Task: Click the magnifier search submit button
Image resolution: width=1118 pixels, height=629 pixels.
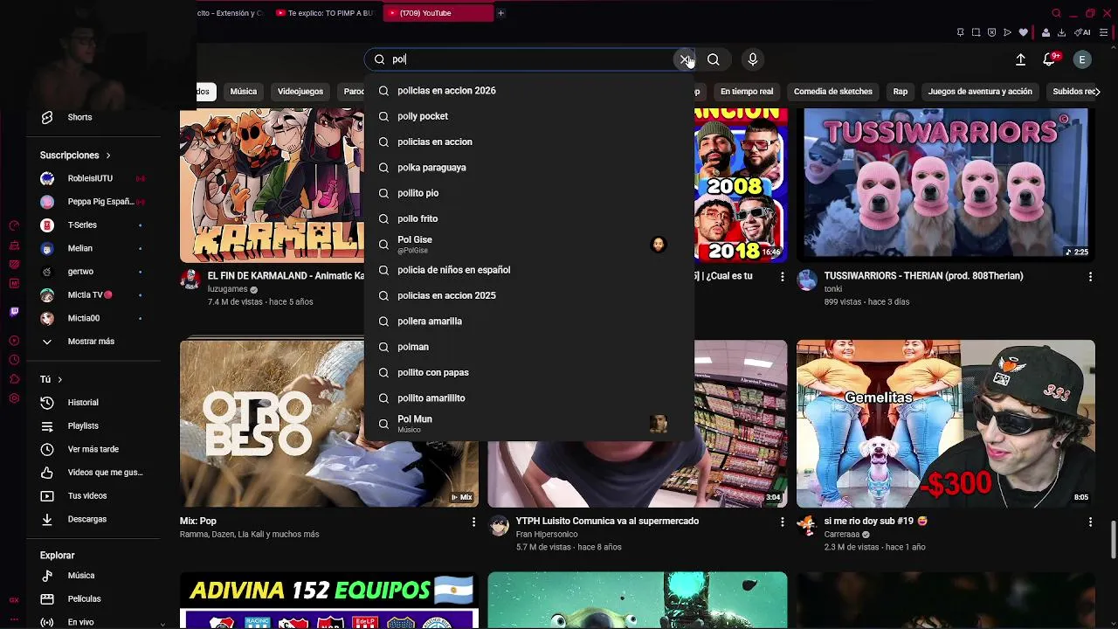Action: (x=714, y=59)
